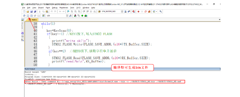240x97 pixels.
Task: Toggle the bookmark flag icon
Action: (68, 12)
